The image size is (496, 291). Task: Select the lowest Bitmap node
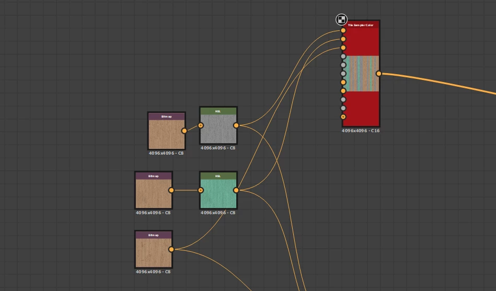[154, 249]
